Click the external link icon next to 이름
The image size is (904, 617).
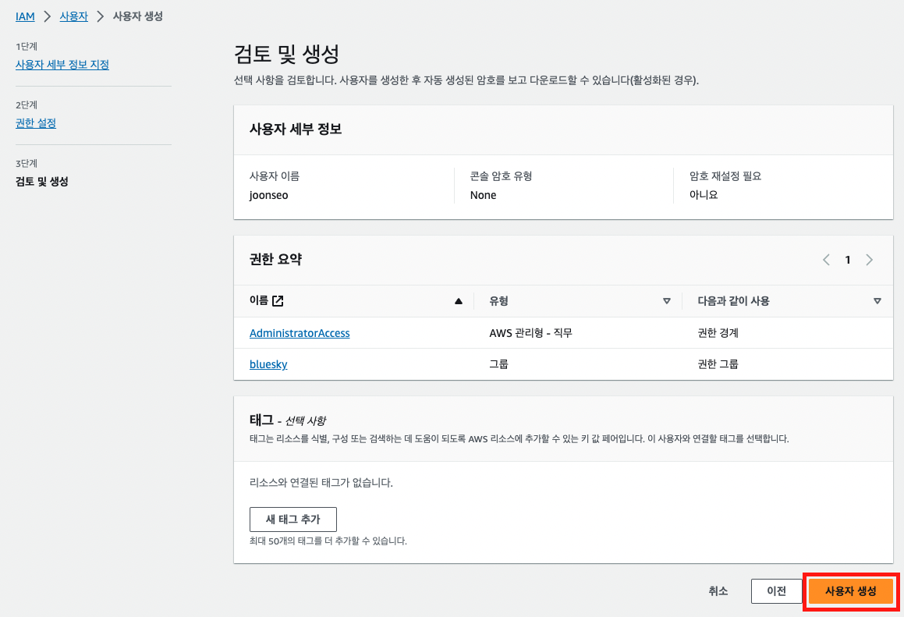pyautogui.click(x=278, y=300)
